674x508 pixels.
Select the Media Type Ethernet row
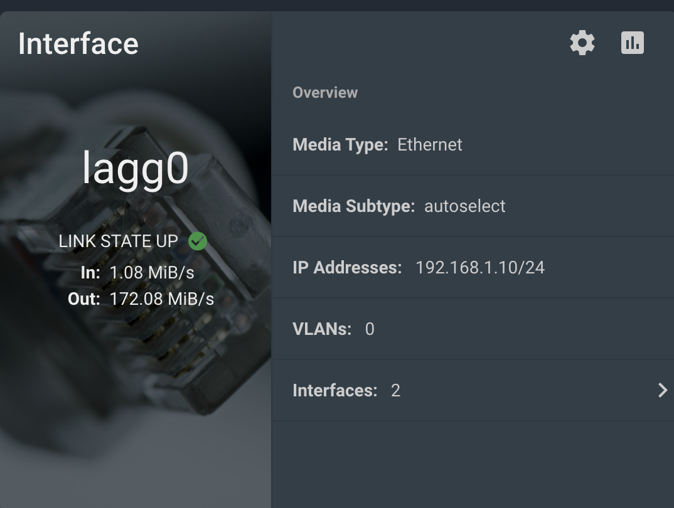pos(473,145)
